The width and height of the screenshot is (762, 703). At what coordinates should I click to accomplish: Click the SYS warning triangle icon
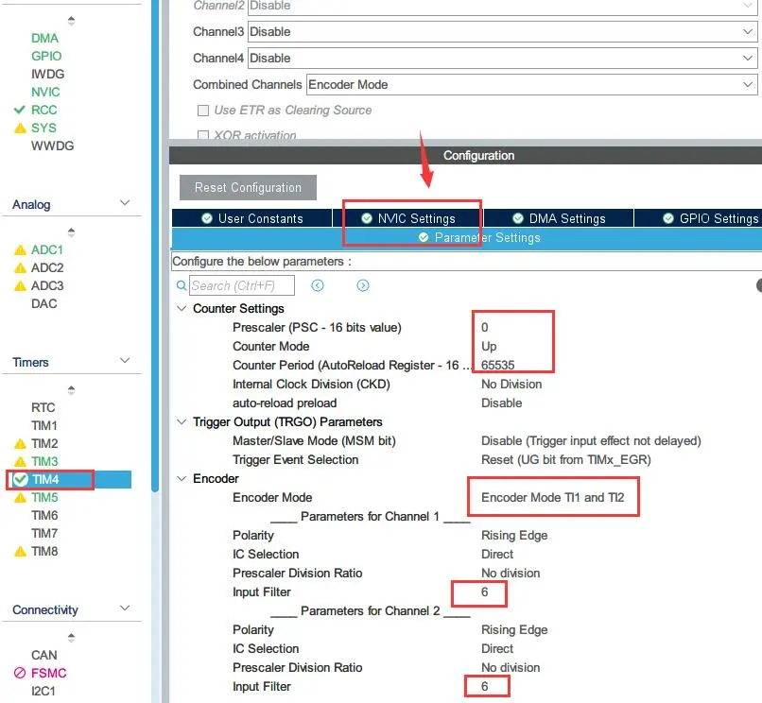(x=20, y=128)
